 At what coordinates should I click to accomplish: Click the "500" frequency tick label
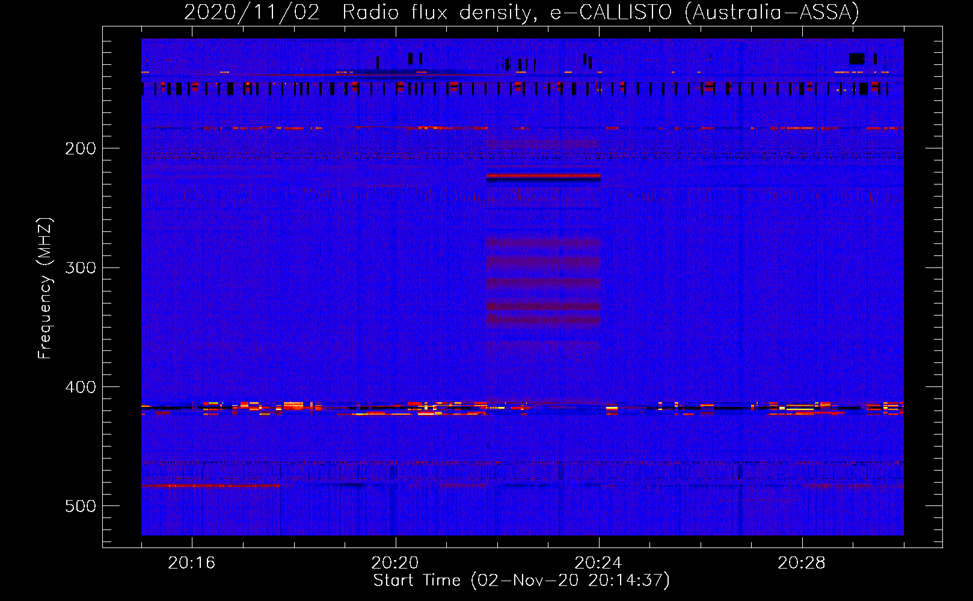click(x=80, y=506)
